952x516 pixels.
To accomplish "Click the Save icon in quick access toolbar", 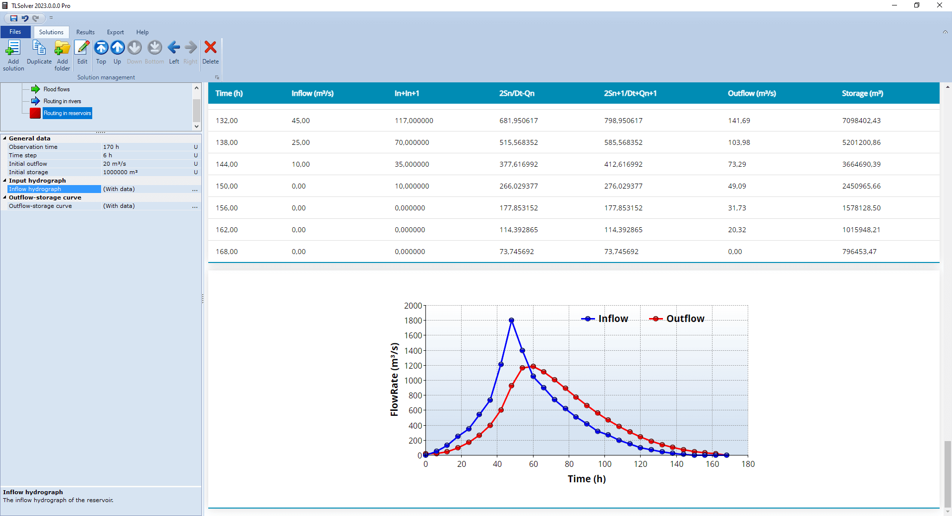I will [14, 18].
